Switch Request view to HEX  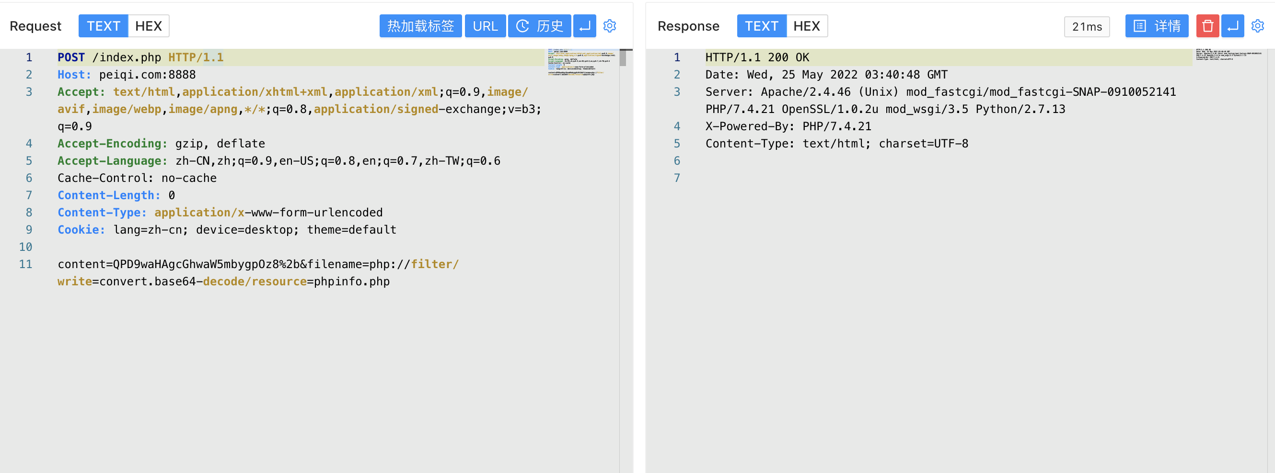(149, 26)
